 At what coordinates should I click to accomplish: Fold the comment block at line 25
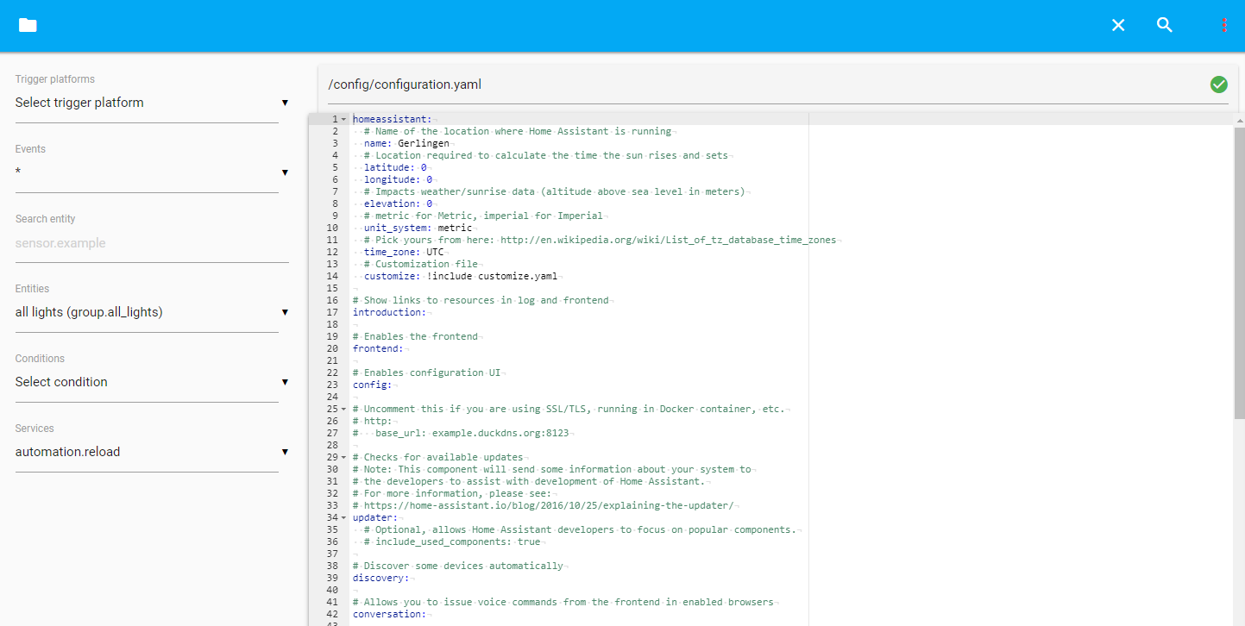(344, 409)
